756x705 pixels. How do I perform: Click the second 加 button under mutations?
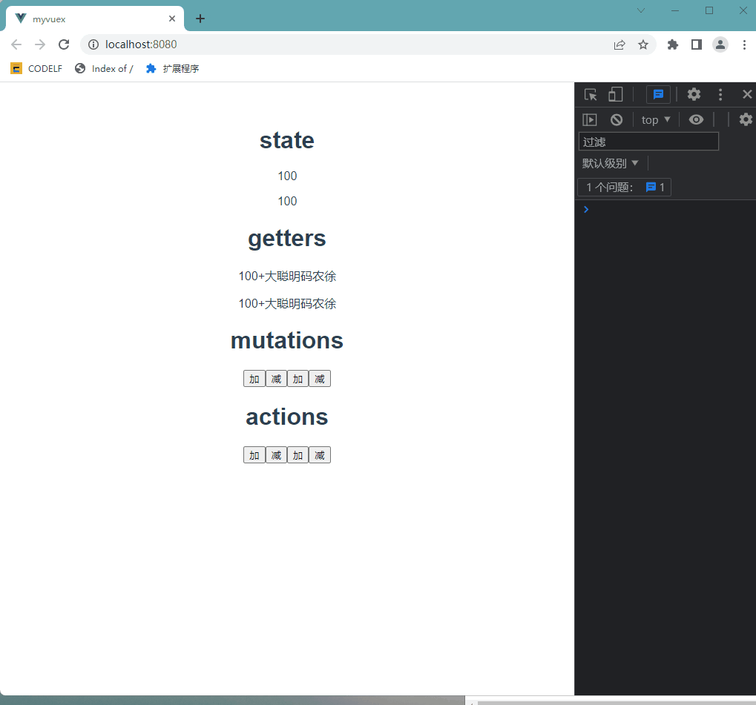(x=298, y=379)
